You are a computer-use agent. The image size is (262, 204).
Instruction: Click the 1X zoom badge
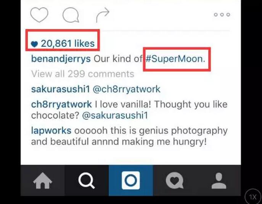(x=252, y=197)
